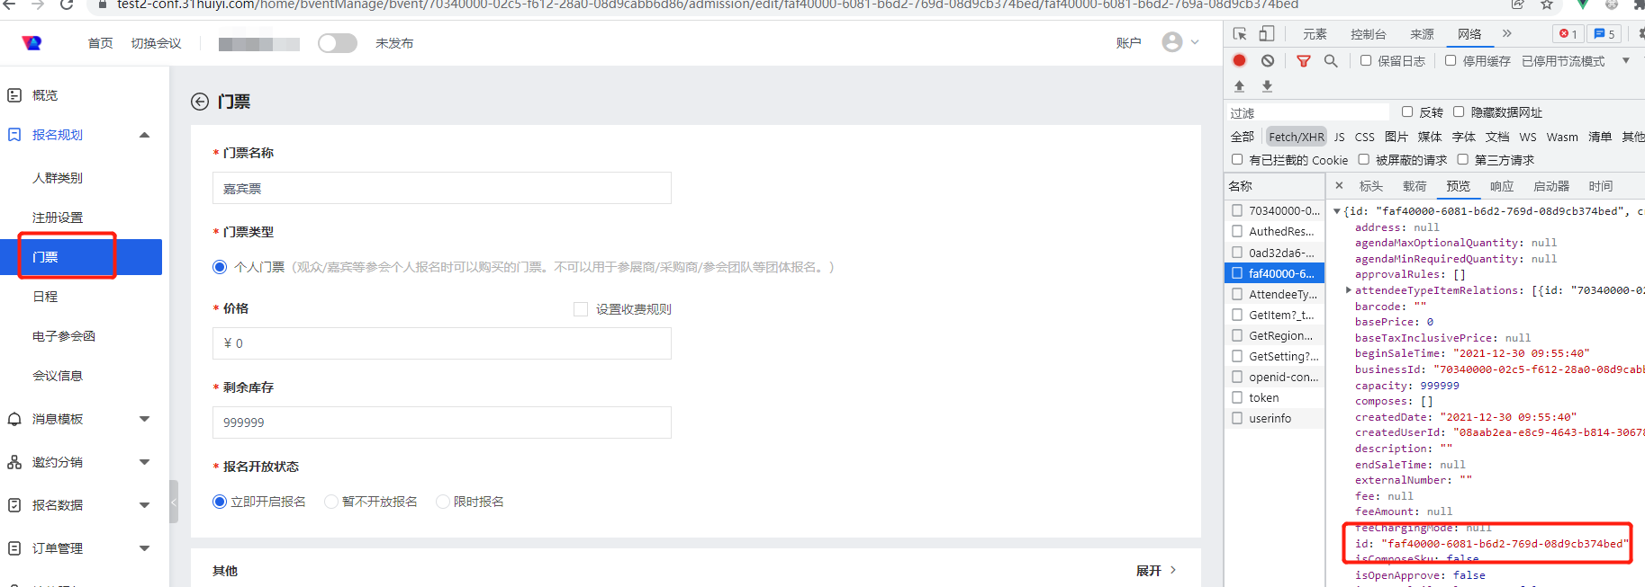Click the 订单管理 sidebar icon
Image resolution: width=1645 pixels, height=587 pixels.
click(x=14, y=548)
